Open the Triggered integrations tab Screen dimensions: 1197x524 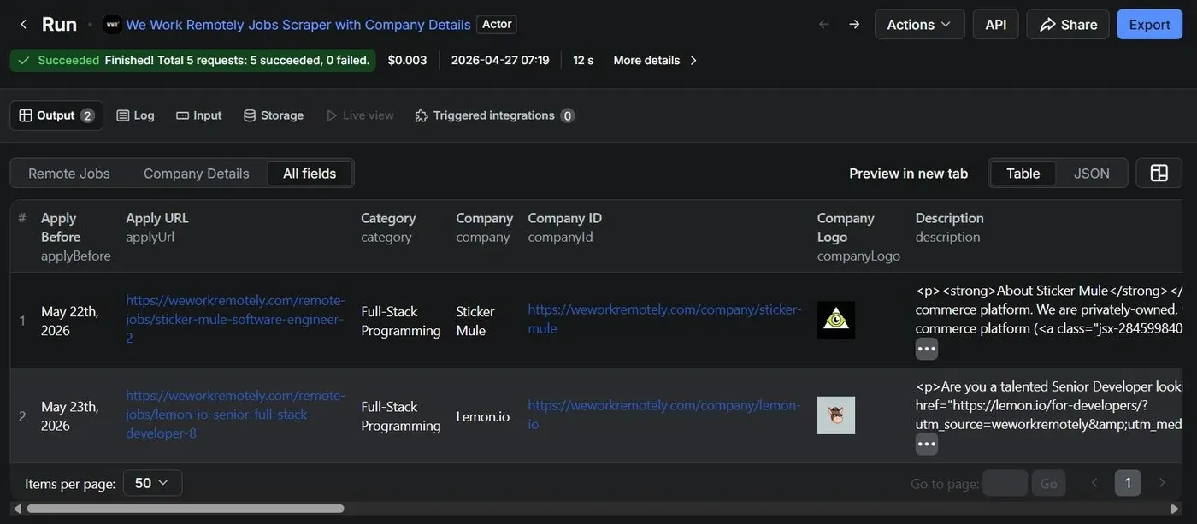tap(494, 115)
